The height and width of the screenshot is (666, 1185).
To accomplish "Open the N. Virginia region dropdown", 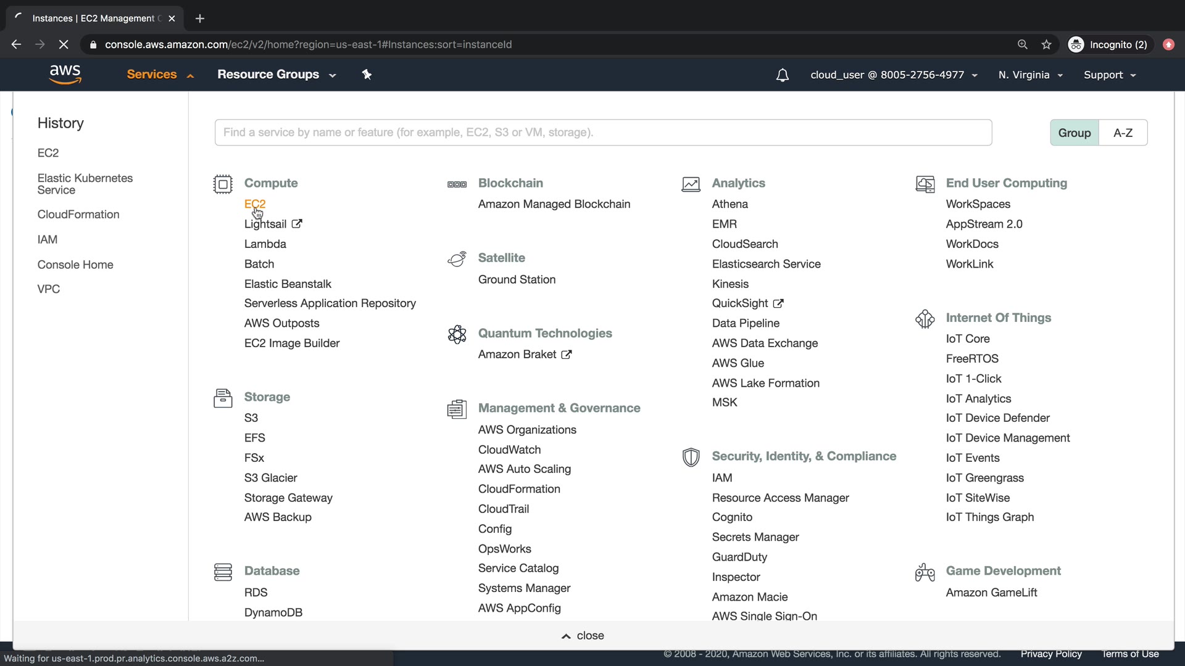I will [1030, 75].
